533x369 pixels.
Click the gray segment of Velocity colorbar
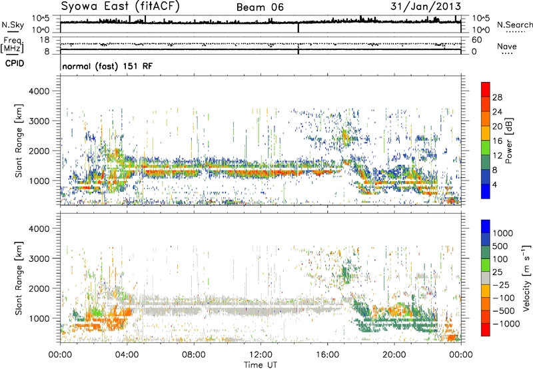click(x=486, y=278)
